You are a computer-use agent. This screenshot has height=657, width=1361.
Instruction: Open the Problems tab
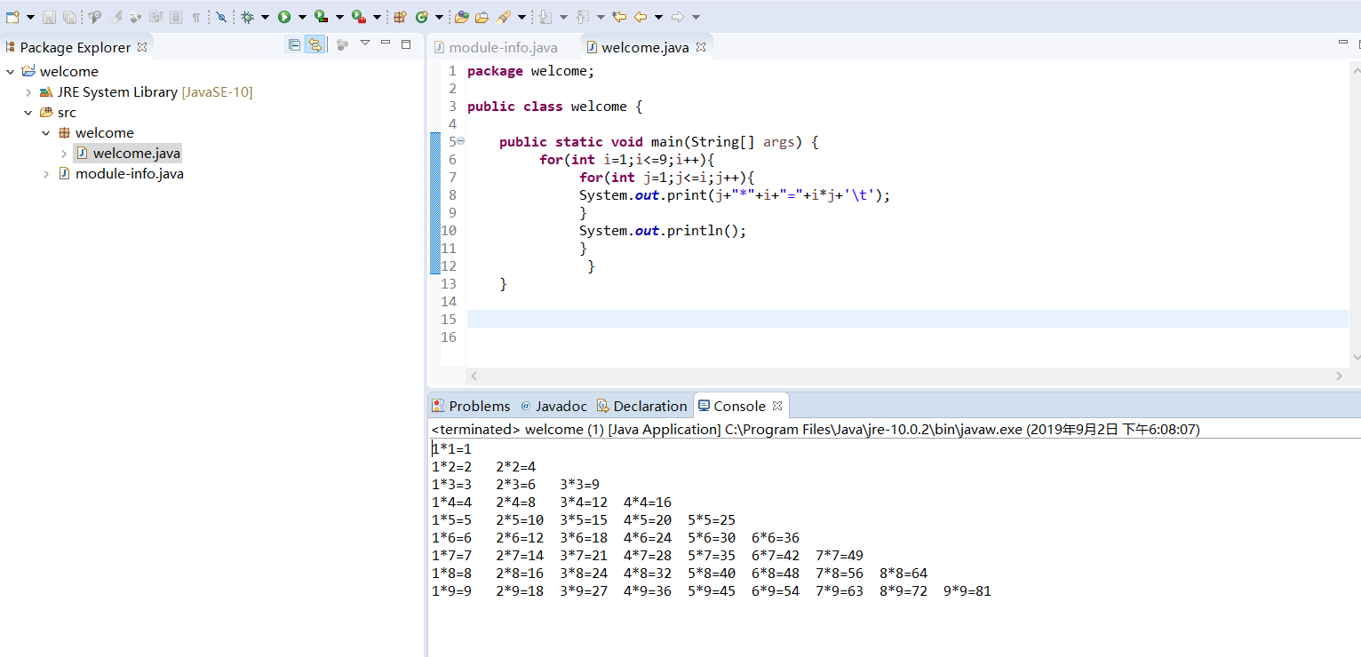click(479, 406)
